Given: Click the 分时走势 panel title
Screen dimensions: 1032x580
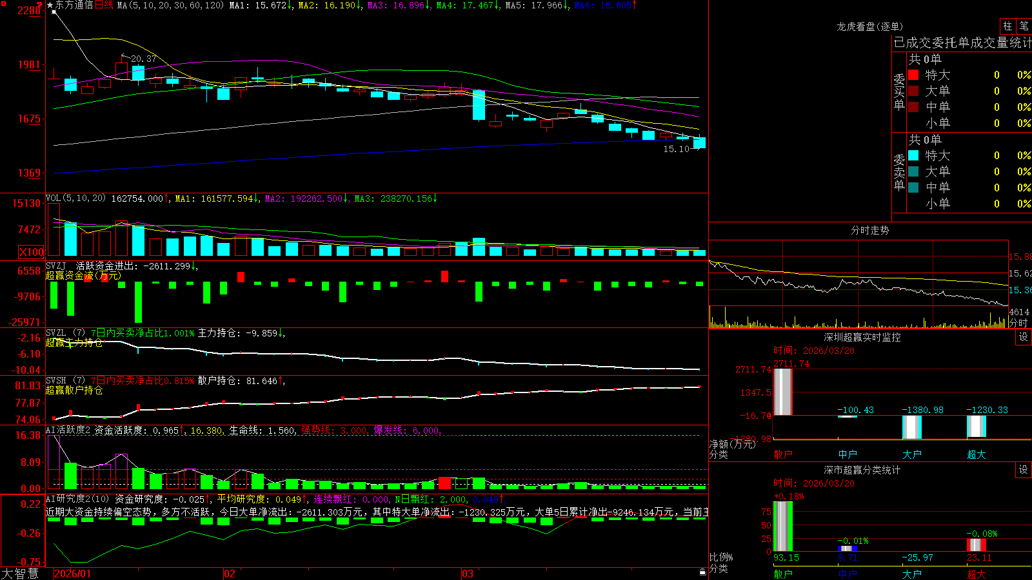Looking at the screenshot, I should [x=869, y=230].
